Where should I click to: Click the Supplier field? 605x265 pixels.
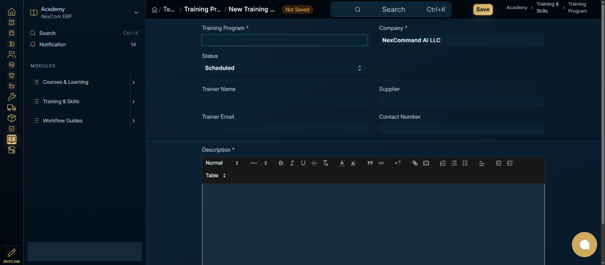(x=462, y=101)
